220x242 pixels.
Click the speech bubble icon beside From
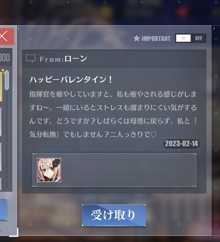coord(30,59)
